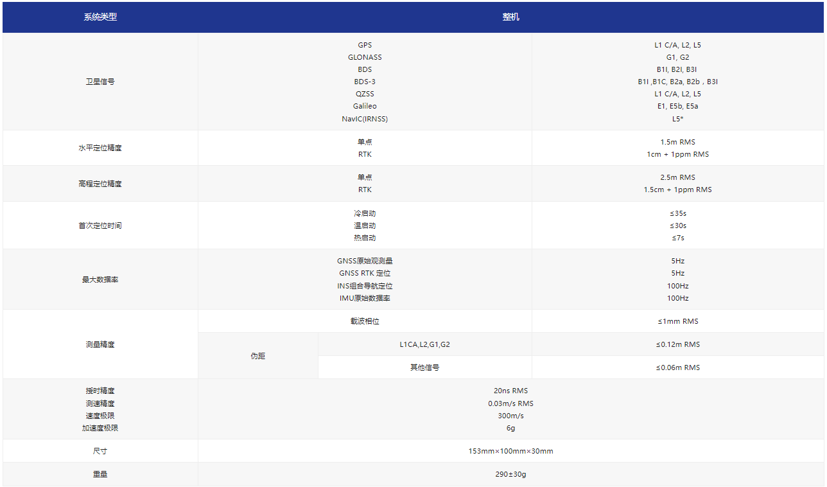Click the 系统类型 column header
This screenshot has width=827, height=487.
100,17
